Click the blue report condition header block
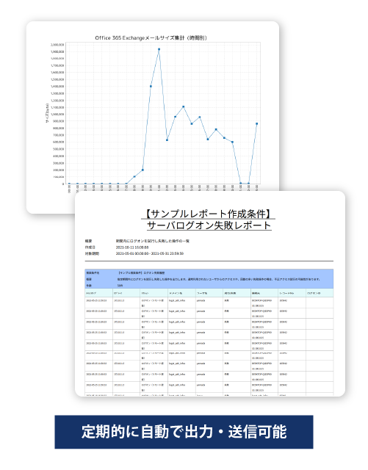The image size is (368, 470). tap(209, 279)
